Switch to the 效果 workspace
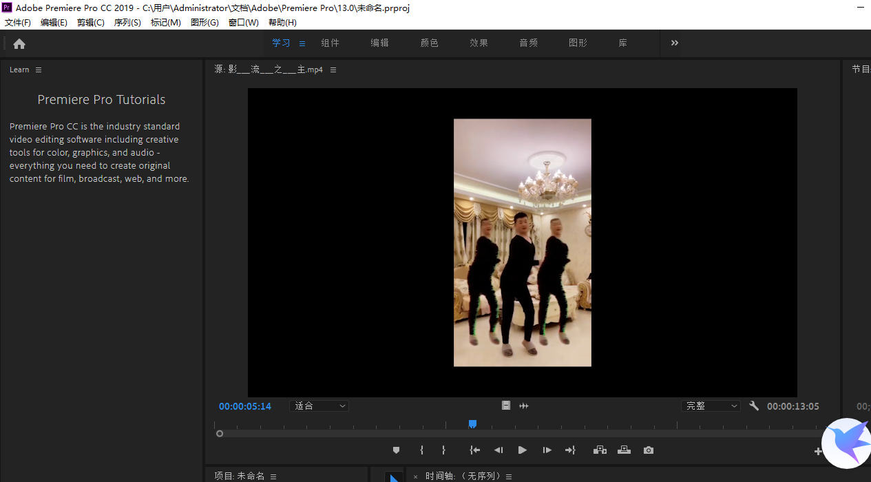 pyautogui.click(x=479, y=43)
